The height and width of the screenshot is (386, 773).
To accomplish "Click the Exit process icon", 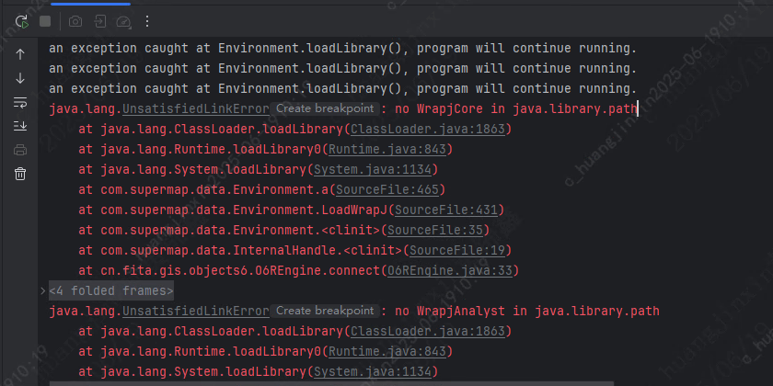I will [100, 21].
